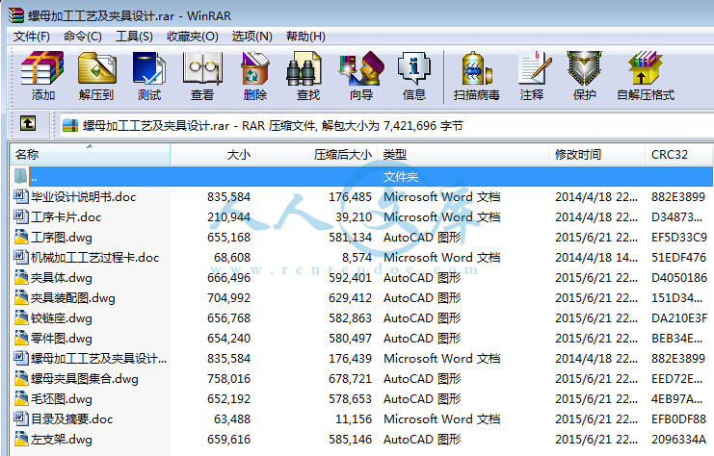Click DWG icon of 铰链座.dwg
This screenshot has height=456, width=714.
coord(21,317)
